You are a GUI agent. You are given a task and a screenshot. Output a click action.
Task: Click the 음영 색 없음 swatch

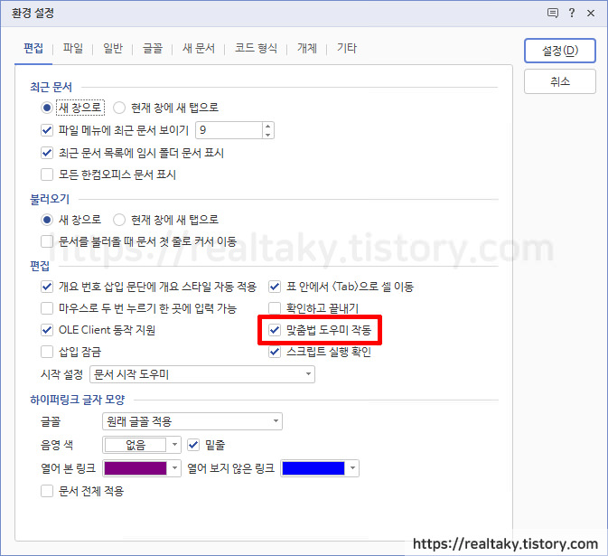pos(136,445)
